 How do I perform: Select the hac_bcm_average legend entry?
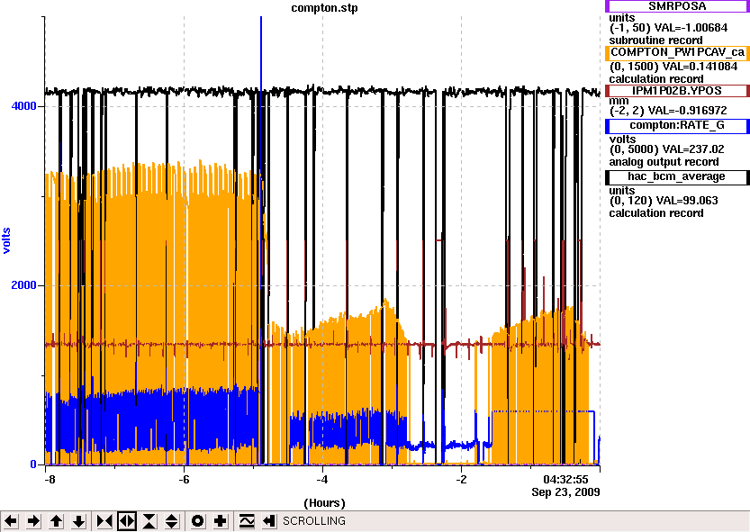click(677, 177)
